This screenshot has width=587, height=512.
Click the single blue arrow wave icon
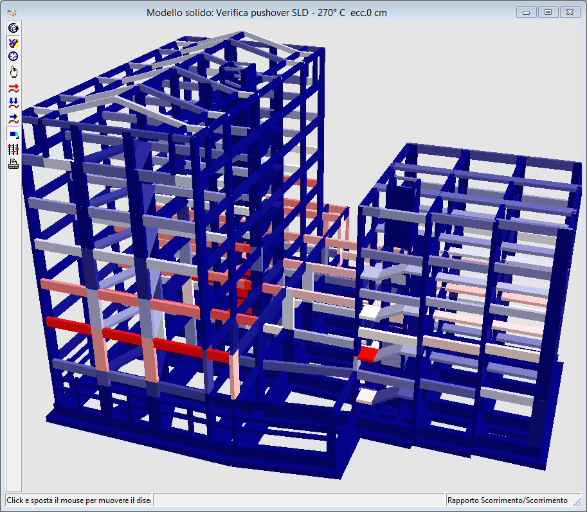(13, 118)
